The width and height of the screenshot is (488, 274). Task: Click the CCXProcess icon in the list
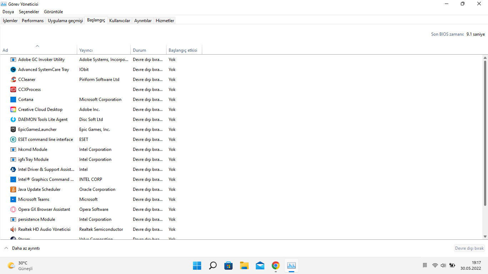point(13,90)
